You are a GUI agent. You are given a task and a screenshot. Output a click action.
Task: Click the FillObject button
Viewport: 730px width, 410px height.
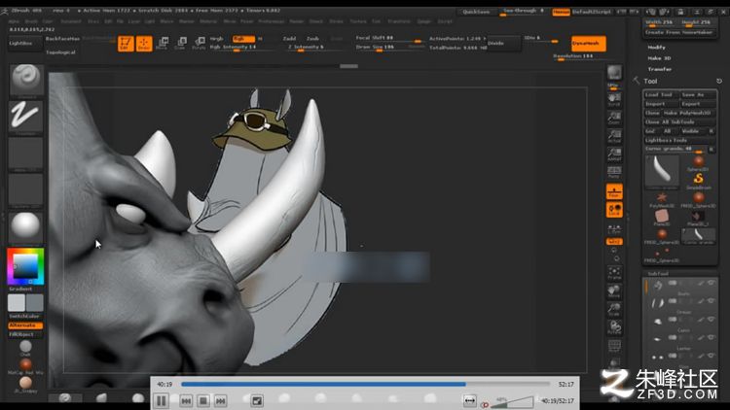(x=25, y=334)
